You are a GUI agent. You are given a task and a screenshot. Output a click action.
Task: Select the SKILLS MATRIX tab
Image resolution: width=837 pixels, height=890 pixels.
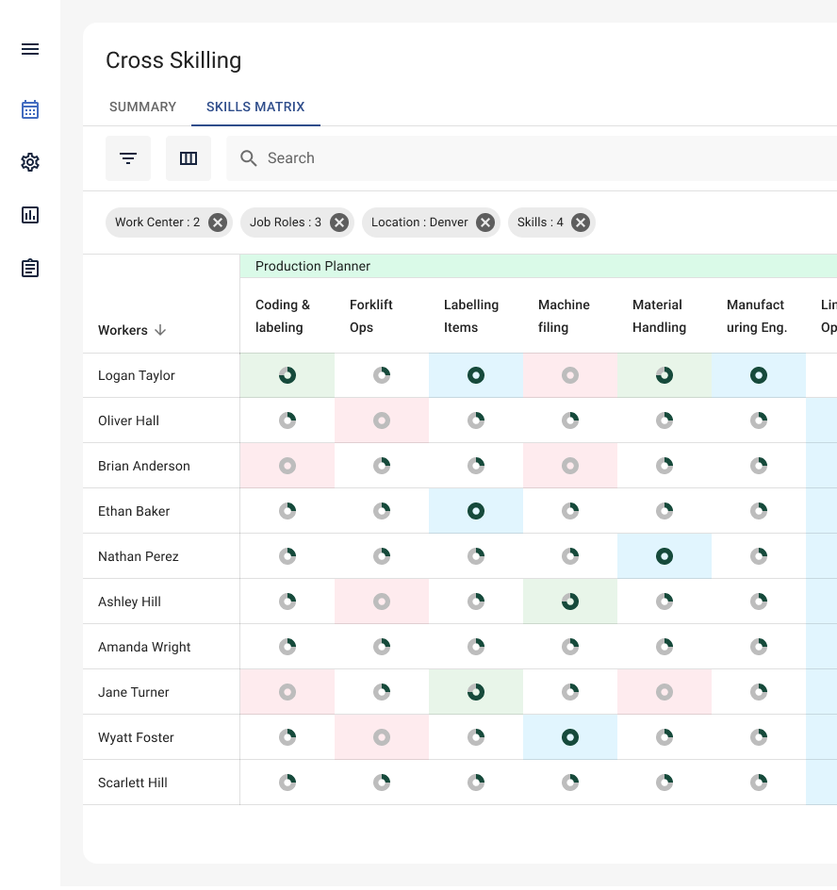(255, 107)
